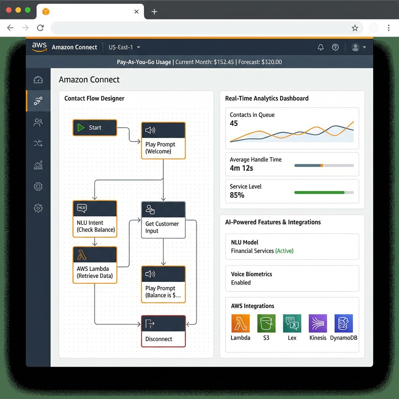Open the browser three-dot menu
399x399 pixels.
tap(388, 28)
